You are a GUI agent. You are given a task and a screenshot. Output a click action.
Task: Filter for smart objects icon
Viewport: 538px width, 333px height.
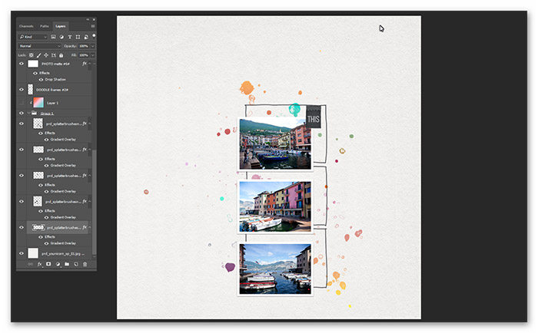click(86, 37)
